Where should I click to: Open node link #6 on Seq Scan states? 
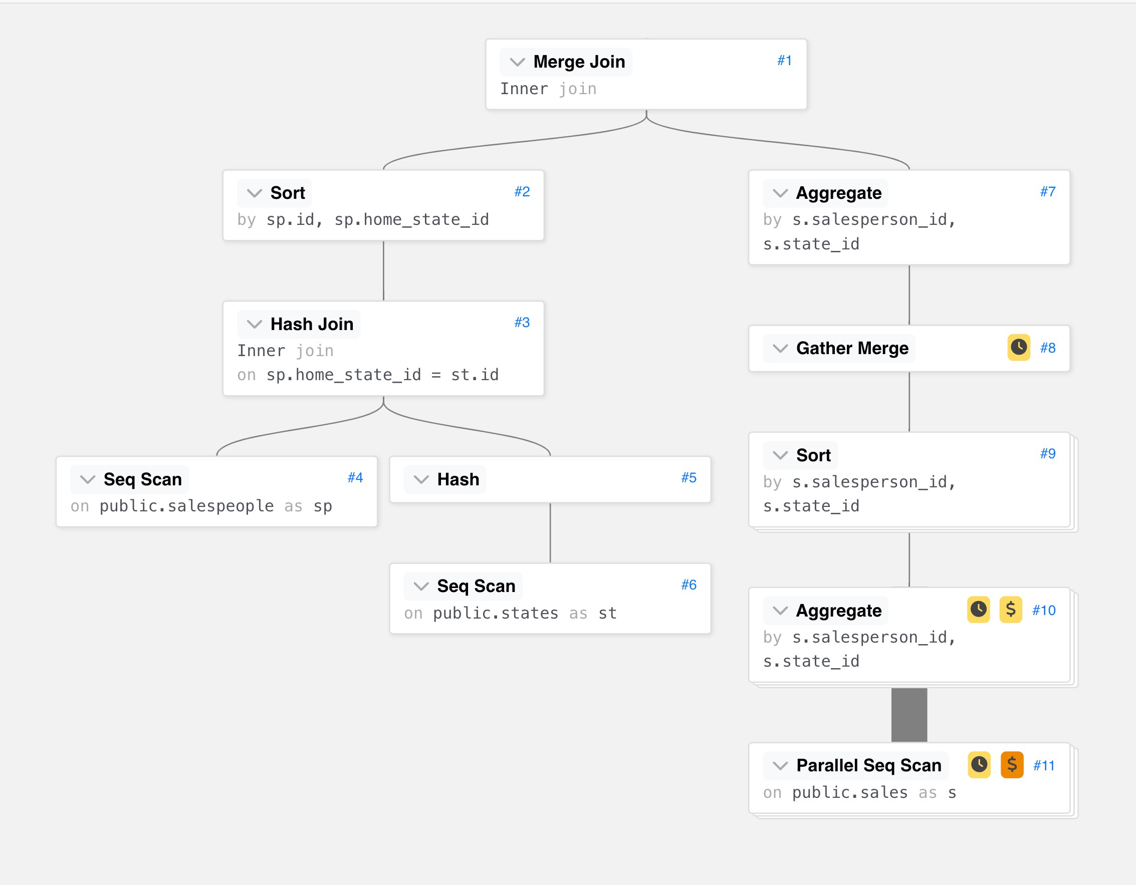(x=689, y=584)
